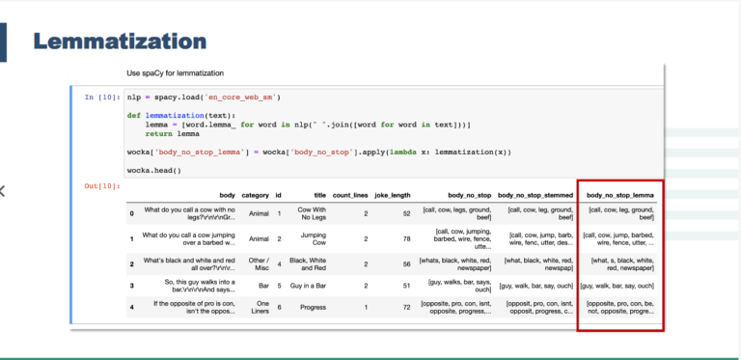Image resolution: width=741 pixels, height=360 pixels.
Task: Click the 'body_no_stop' column header
Action: 470,195
